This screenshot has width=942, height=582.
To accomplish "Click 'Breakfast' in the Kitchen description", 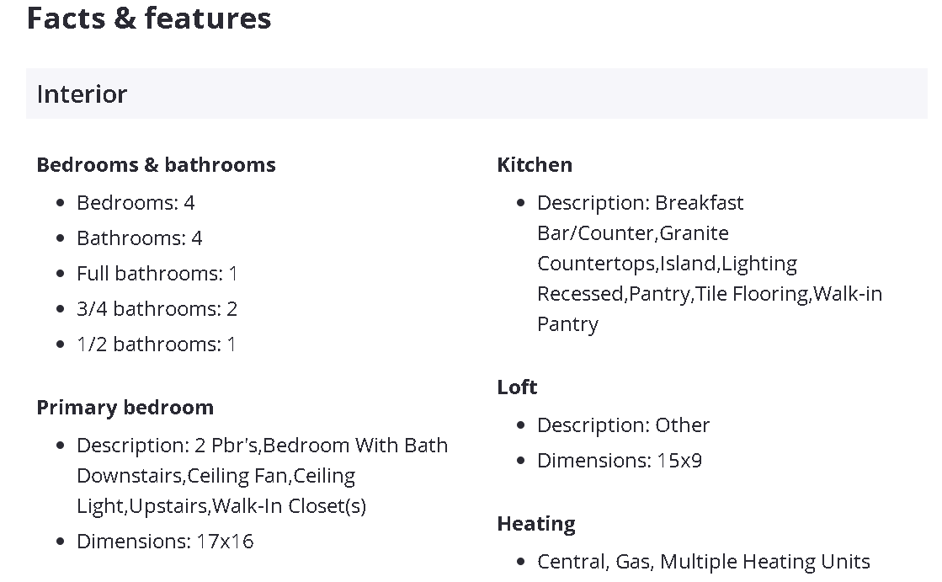I will pos(699,203).
